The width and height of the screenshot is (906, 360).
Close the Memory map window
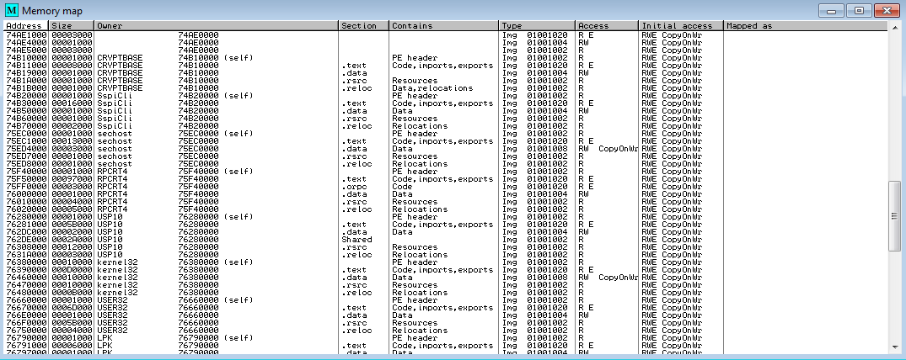click(887, 11)
